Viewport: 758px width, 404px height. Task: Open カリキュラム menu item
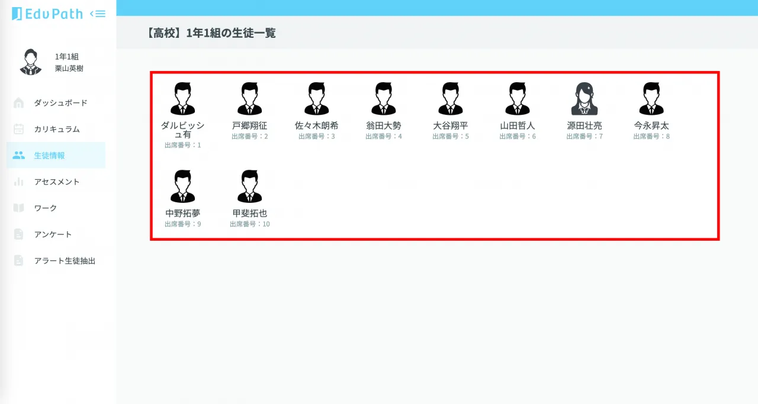pos(56,129)
